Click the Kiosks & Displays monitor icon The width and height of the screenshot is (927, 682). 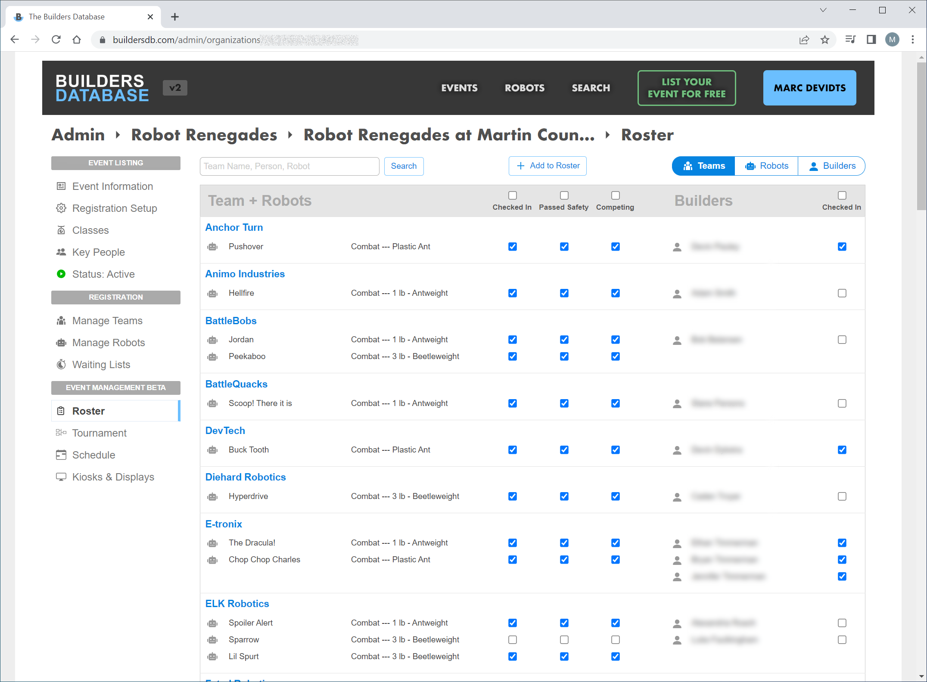61,477
